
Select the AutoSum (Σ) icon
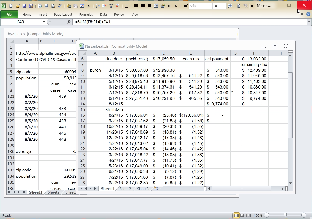[89, 6]
